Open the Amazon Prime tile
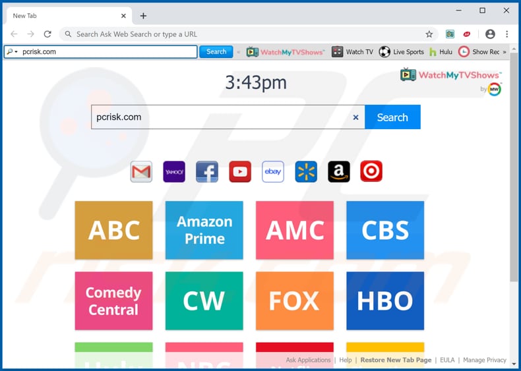The width and height of the screenshot is (521, 371). pos(204,230)
